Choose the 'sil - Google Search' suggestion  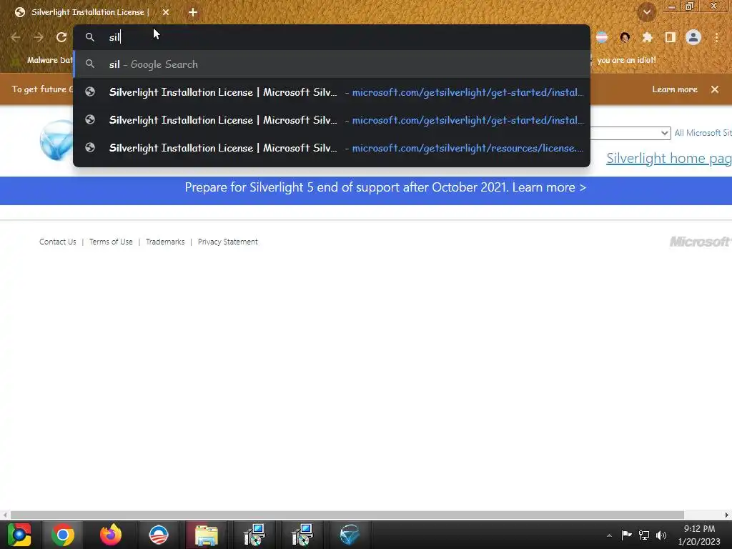click(332, 64)
